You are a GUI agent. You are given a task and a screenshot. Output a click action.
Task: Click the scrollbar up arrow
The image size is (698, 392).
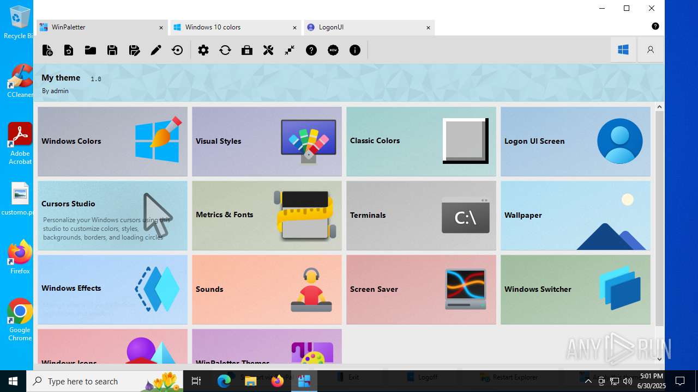[659, 107]
